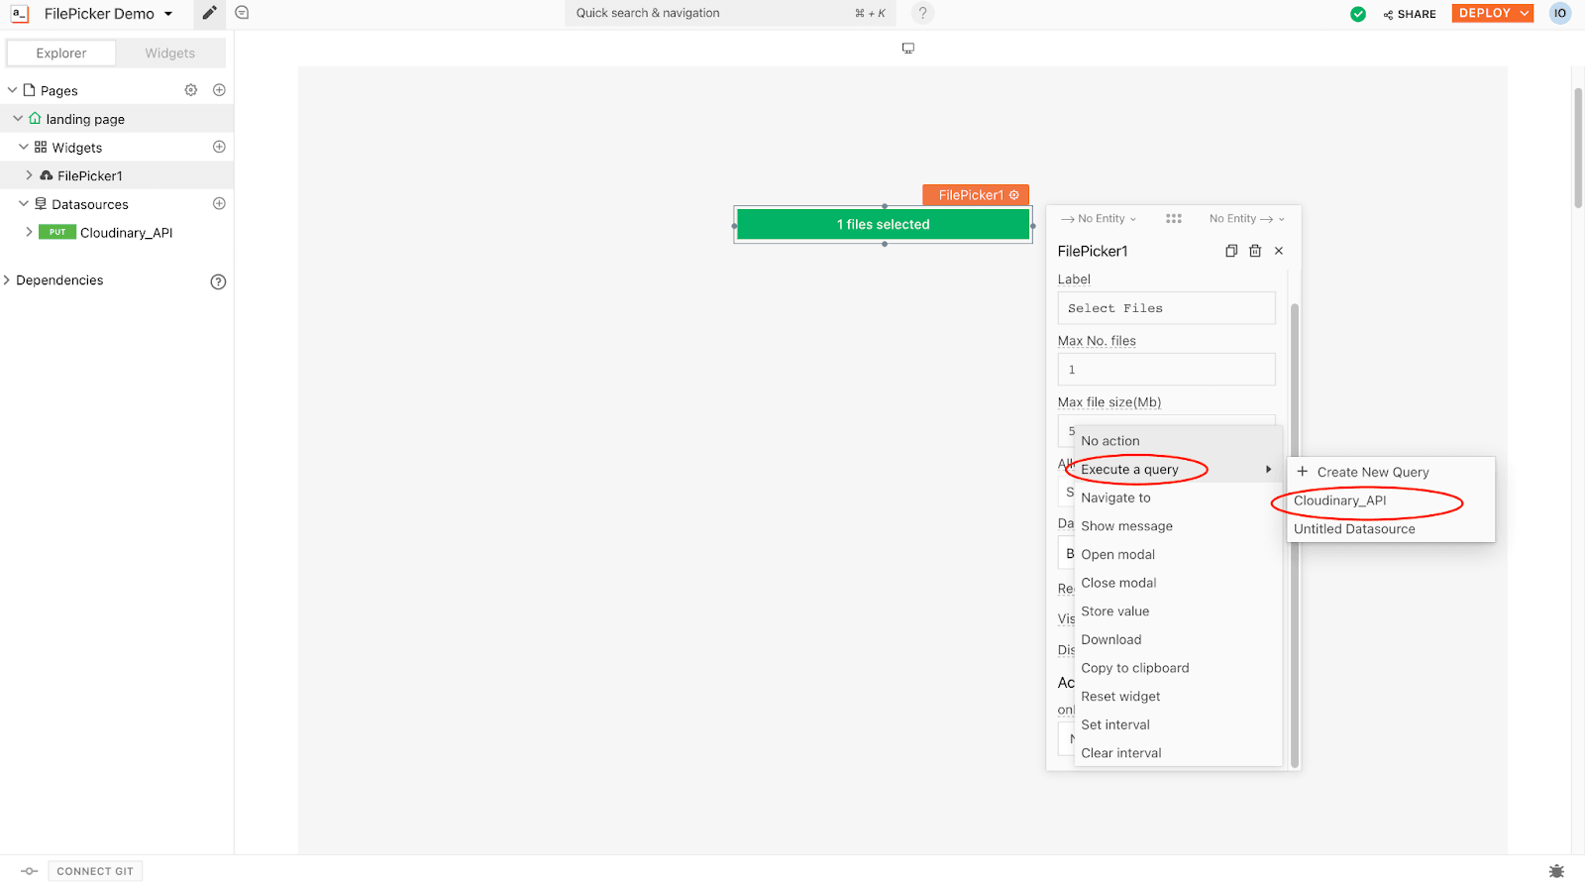Open Pages settings gear icon
Viewport: 1585px width, 886px height.
pos(191,90)
